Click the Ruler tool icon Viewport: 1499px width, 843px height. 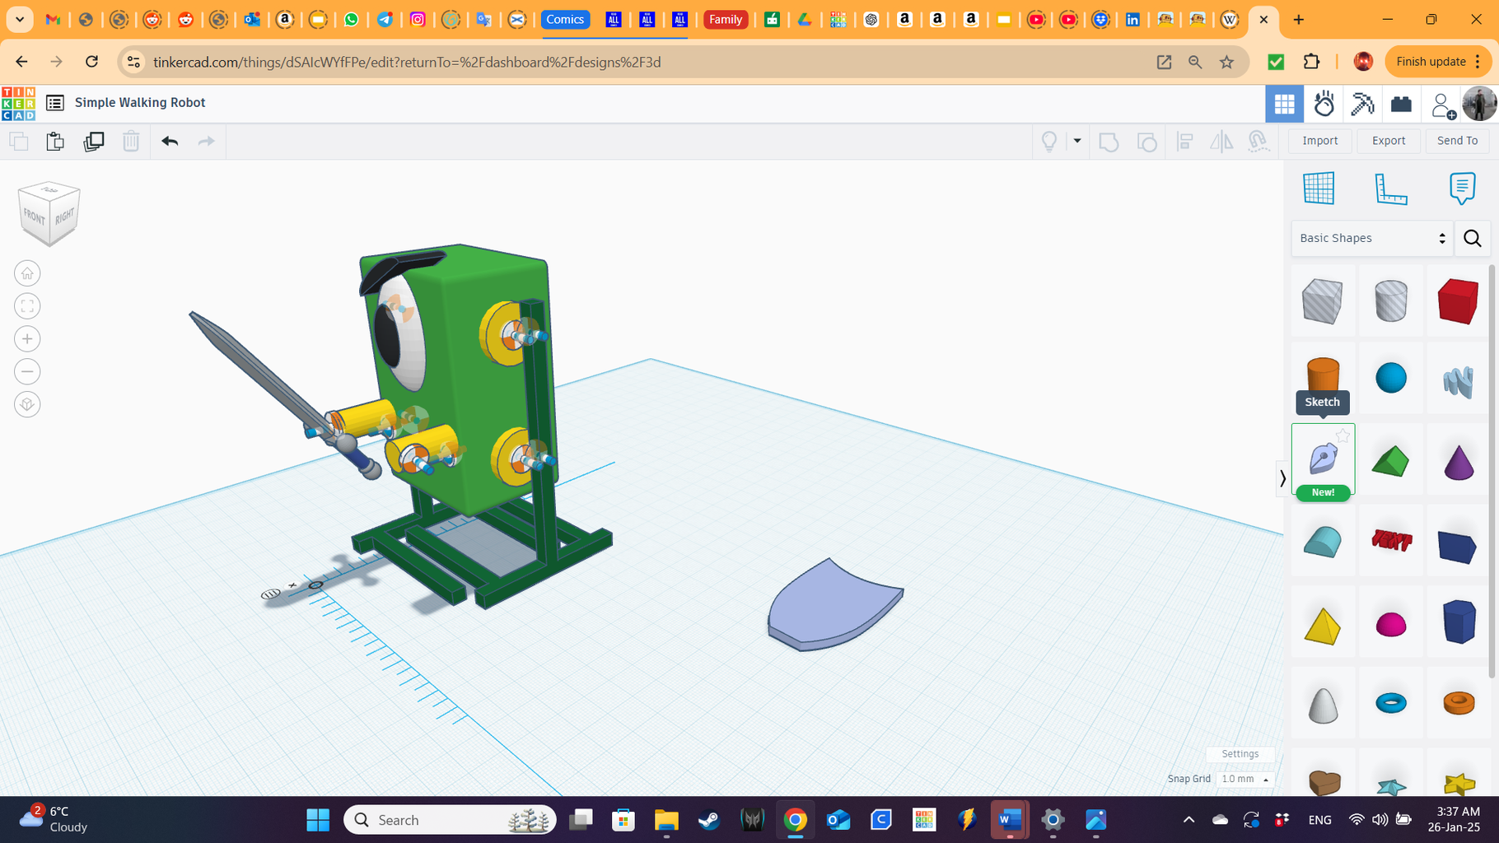point(1391,188)
